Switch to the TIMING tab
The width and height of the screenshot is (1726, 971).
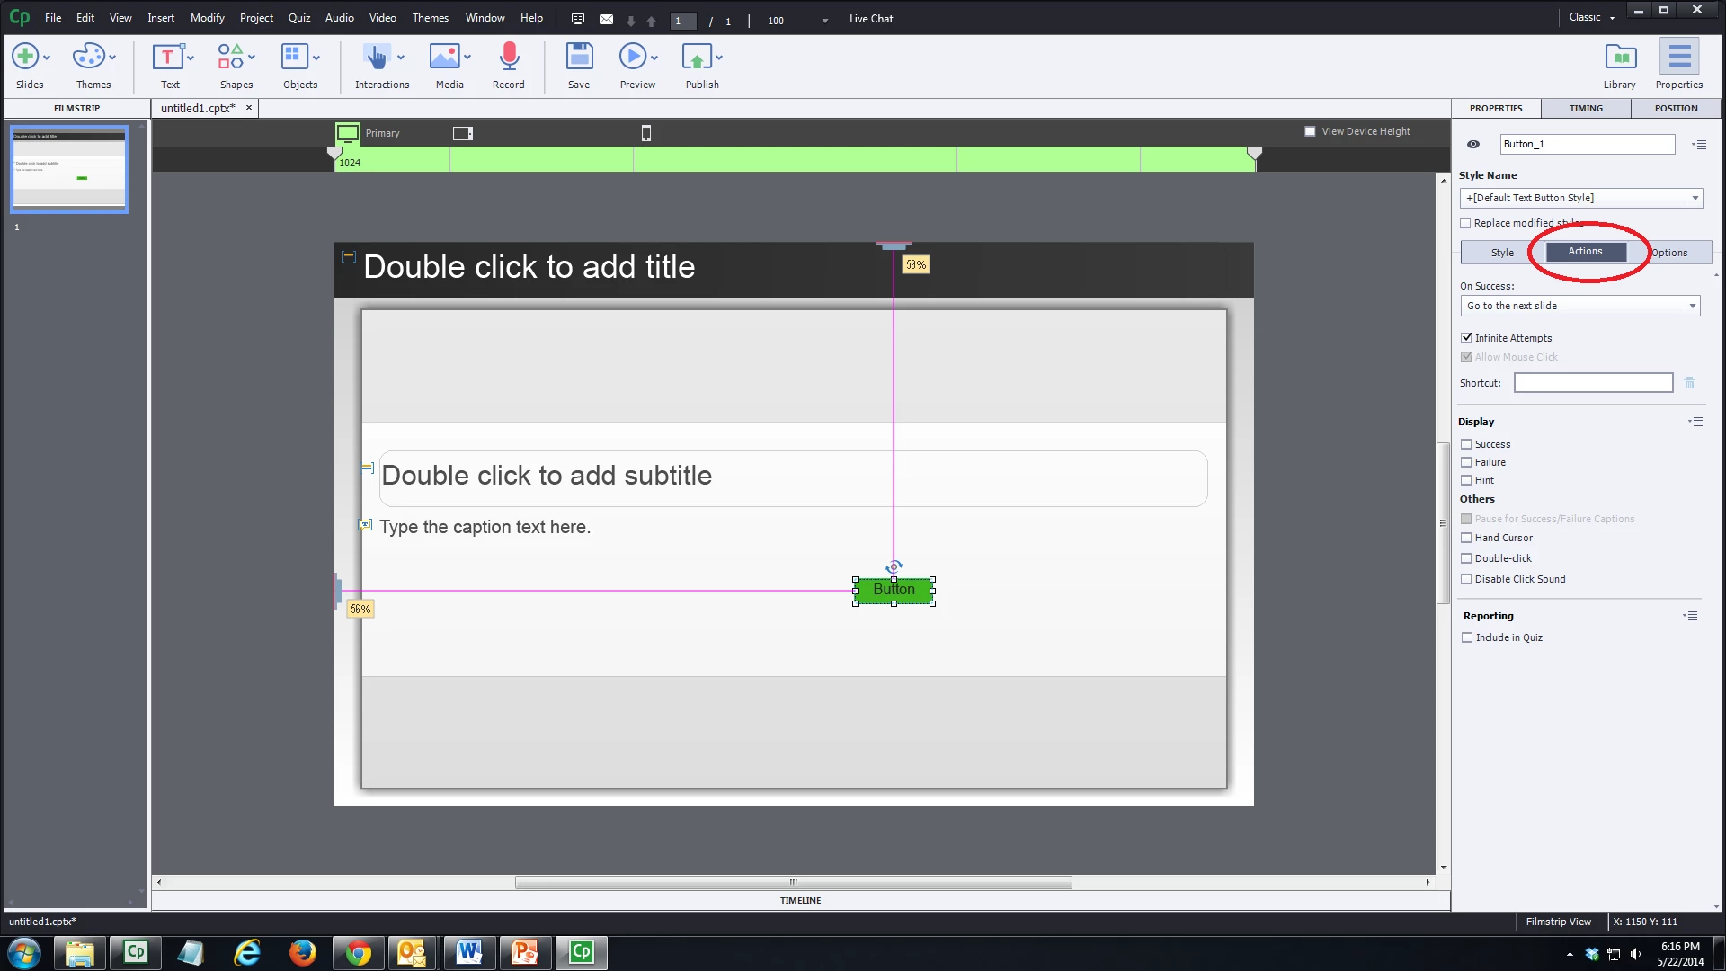(x=1586, y=108)
